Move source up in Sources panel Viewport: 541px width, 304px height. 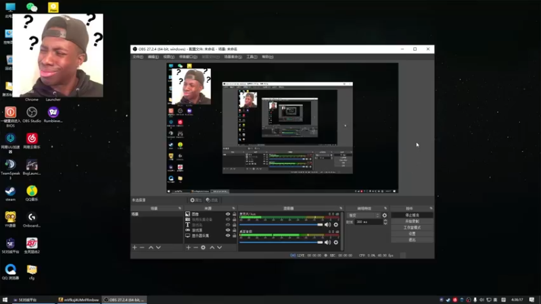coord(212,247)
